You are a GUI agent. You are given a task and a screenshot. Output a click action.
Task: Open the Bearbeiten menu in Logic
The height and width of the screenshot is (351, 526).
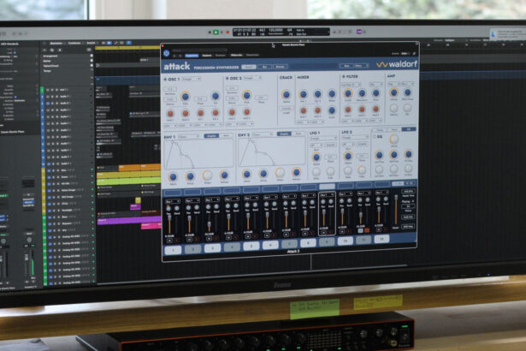pos(56,44)
